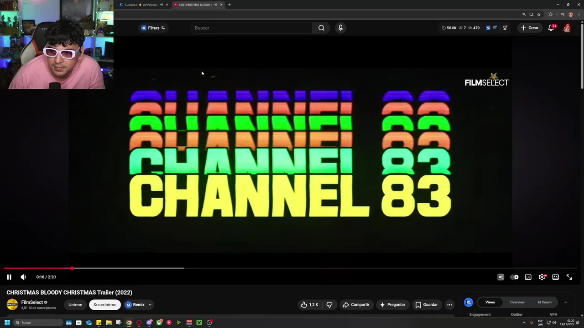Show hidden system tray icons
The width and height of the screenshot is (584, 328).
524,323
